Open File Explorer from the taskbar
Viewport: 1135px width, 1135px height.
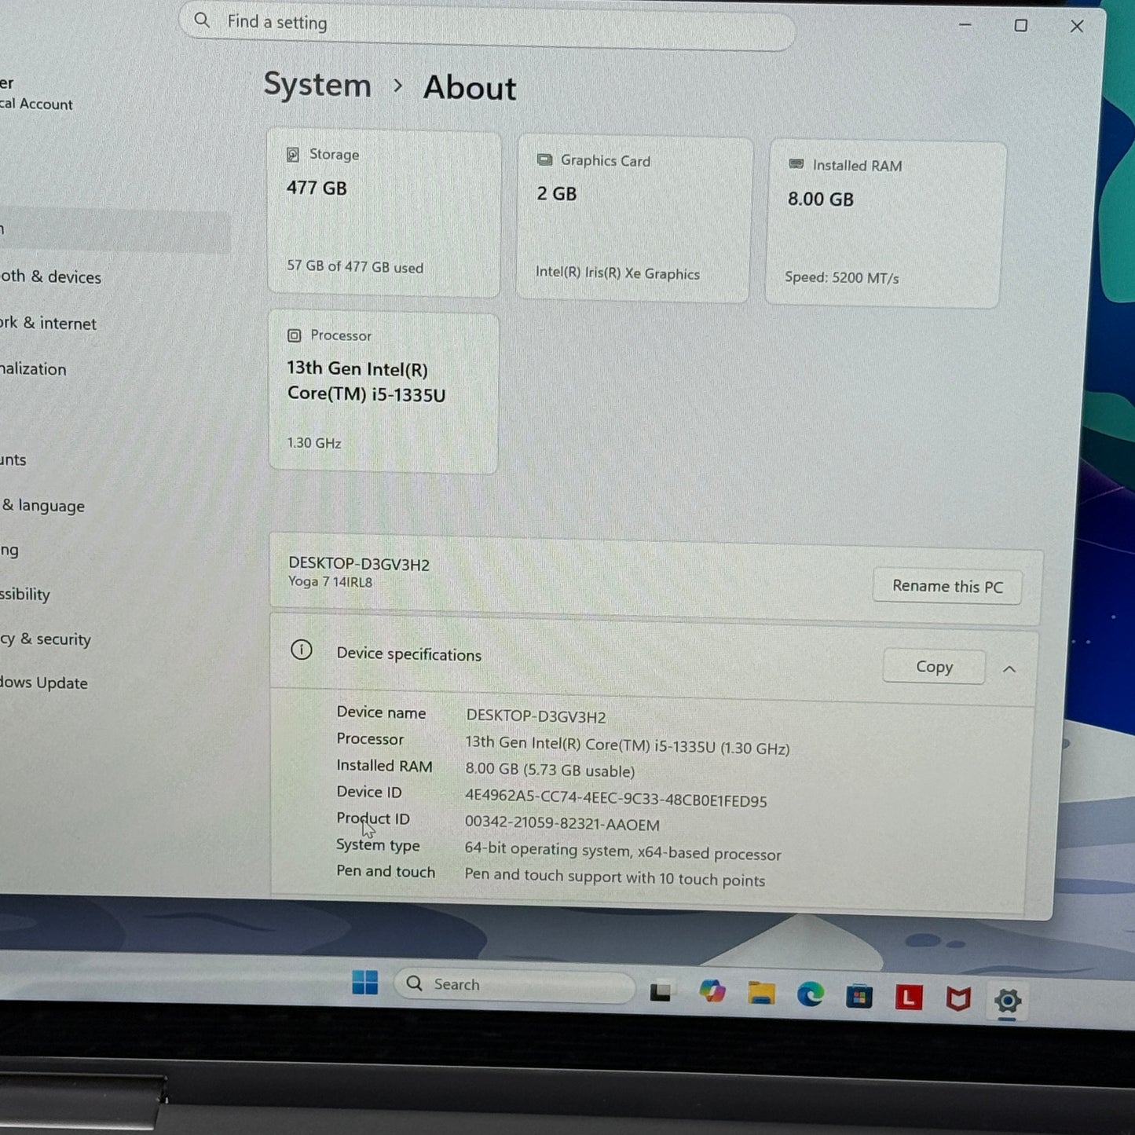tap(761, 994)
